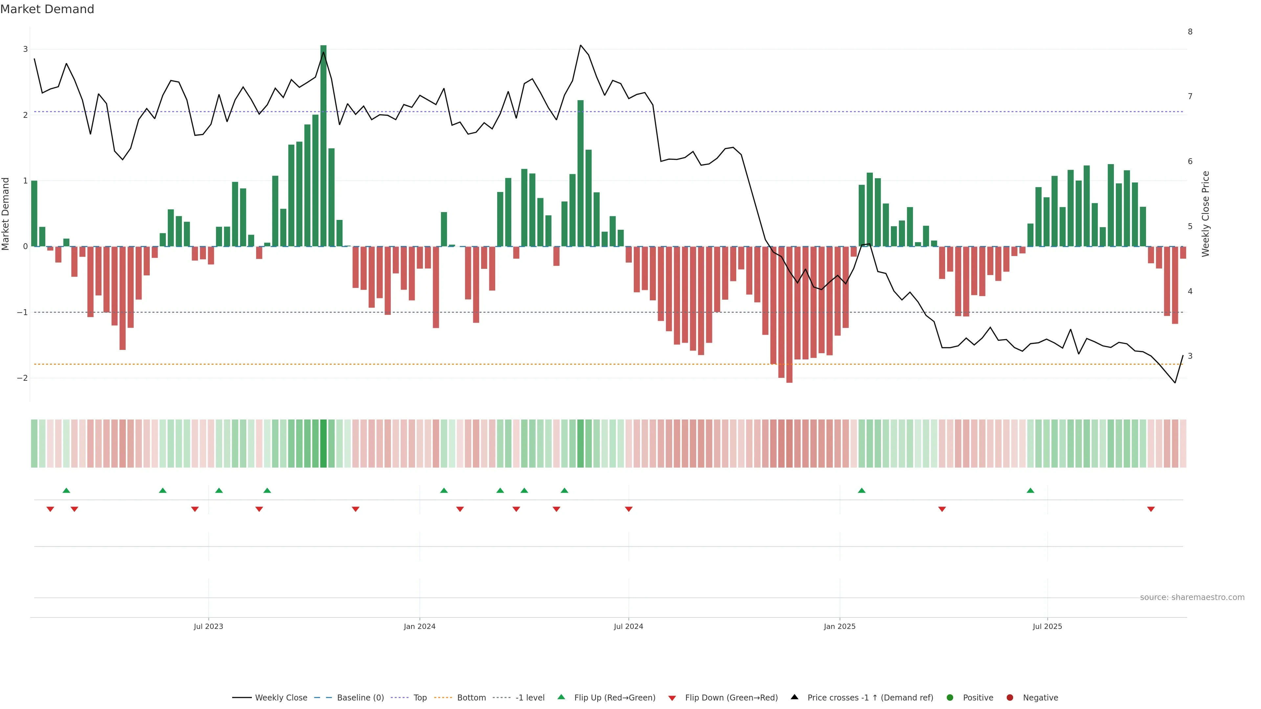
Task: Click the darkest green heatmap strip cell
Action: 323,443
